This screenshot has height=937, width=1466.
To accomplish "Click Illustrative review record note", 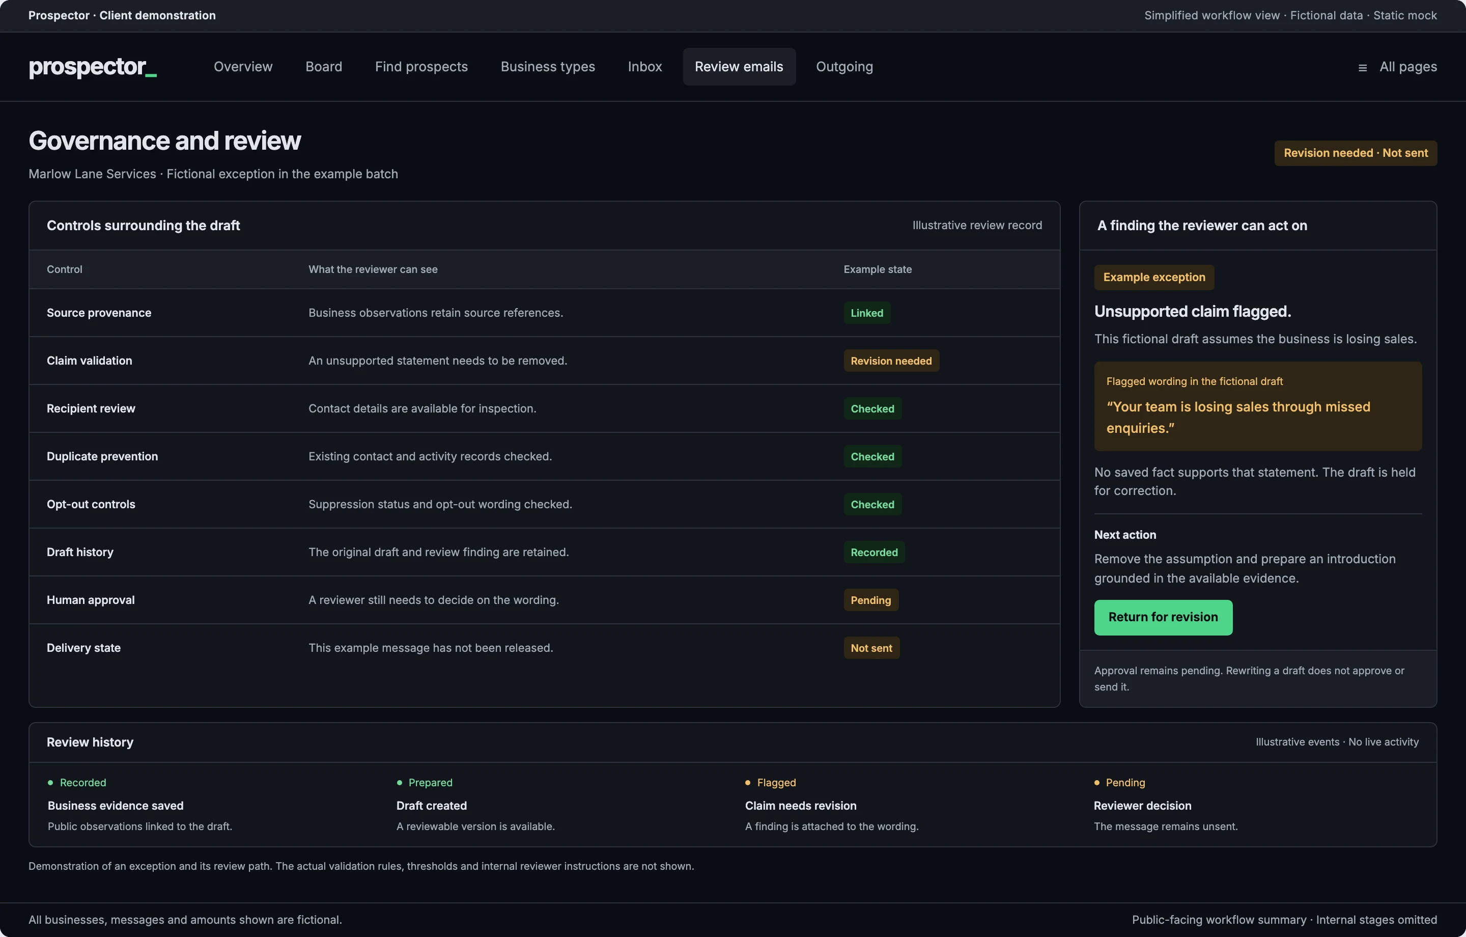I will click(x=976, y=226).
